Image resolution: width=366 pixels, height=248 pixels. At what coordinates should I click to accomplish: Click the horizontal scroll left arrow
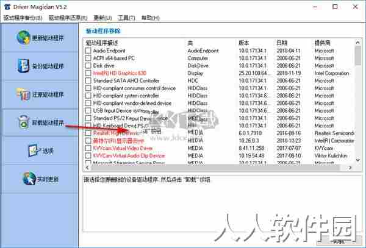pos(87,168)
